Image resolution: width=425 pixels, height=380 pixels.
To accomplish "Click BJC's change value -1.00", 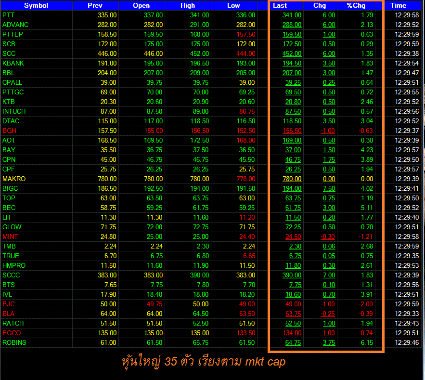I will tap(328, 304).
